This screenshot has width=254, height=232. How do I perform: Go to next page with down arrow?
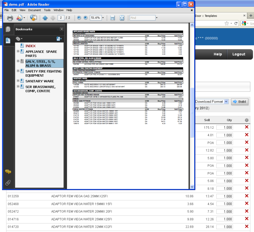pyautogui.click(x=52, y=18)
